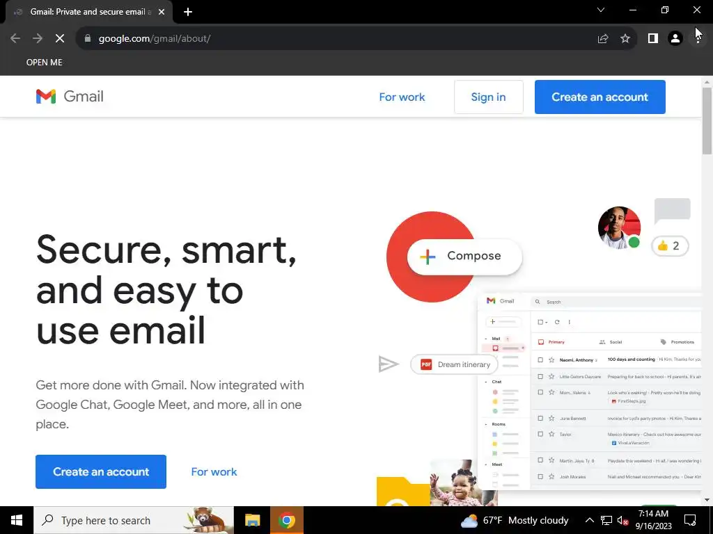Click the padlock site info icon
The height and width of the screenshot is (534, 713).
point(88,39)
